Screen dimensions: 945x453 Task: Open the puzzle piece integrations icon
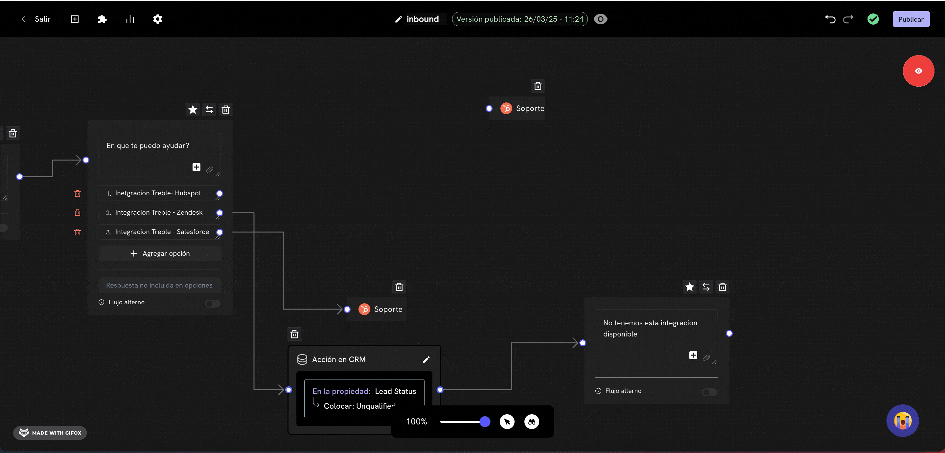pos(102,19)
